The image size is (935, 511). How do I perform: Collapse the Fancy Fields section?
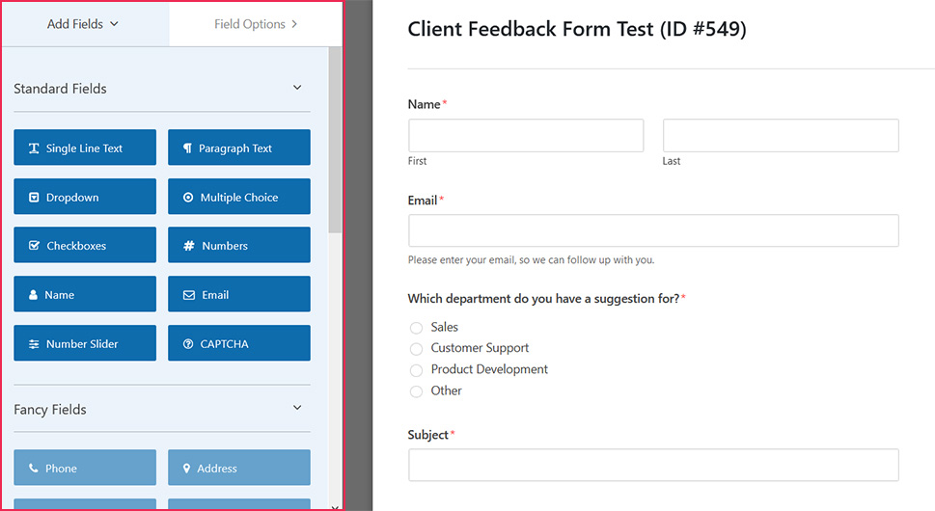(297, 408)
